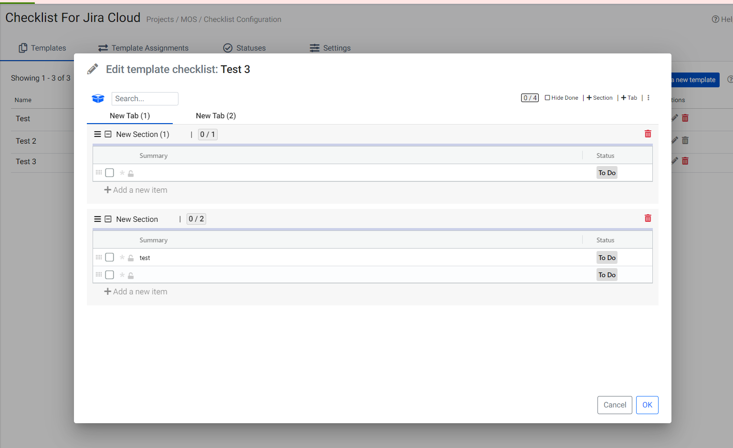Switch to New Tab (2)

pos(216,116)
